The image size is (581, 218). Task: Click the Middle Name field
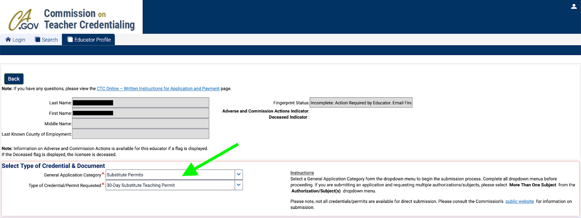pos(141,123)
